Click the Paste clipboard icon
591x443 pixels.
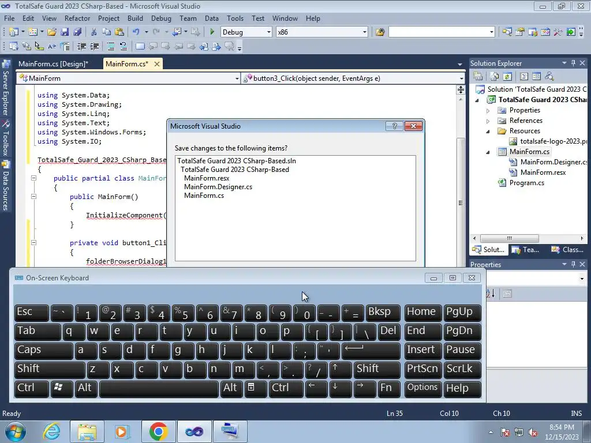(x=119, y=32)
